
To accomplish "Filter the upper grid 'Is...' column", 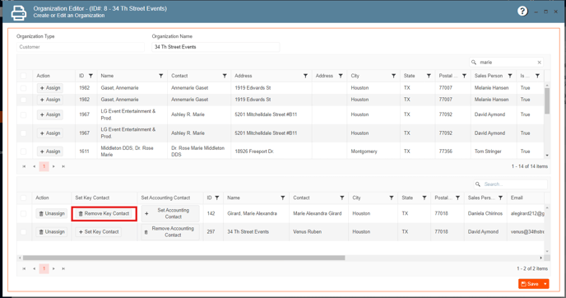I will point(537,76).
